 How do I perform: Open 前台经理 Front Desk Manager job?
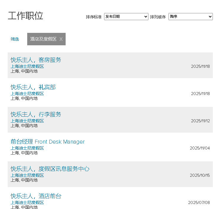click(x=48, y=142)
